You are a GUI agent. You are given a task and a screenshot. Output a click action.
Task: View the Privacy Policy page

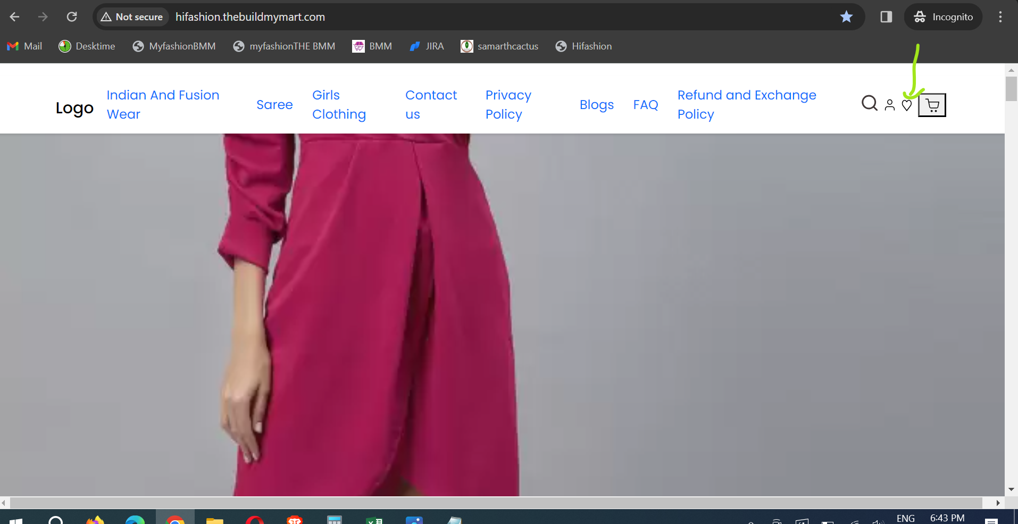point(508,105)
